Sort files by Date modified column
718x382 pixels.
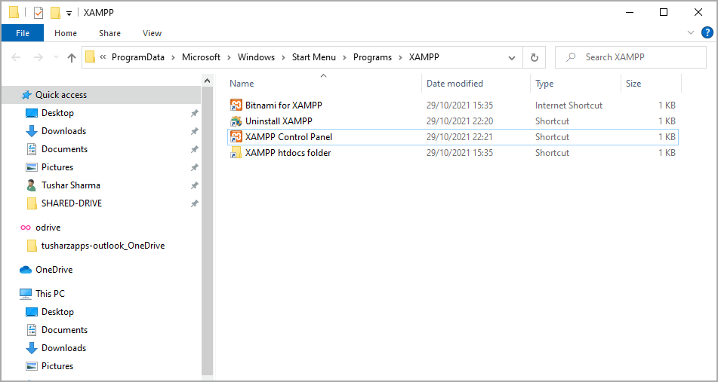tap(455, 84)
